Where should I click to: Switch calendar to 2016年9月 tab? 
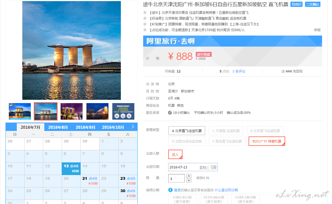(x=86, y=127)
